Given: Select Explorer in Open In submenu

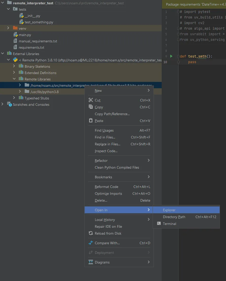Looking at the screenshot, I should (x=186, y=210).
